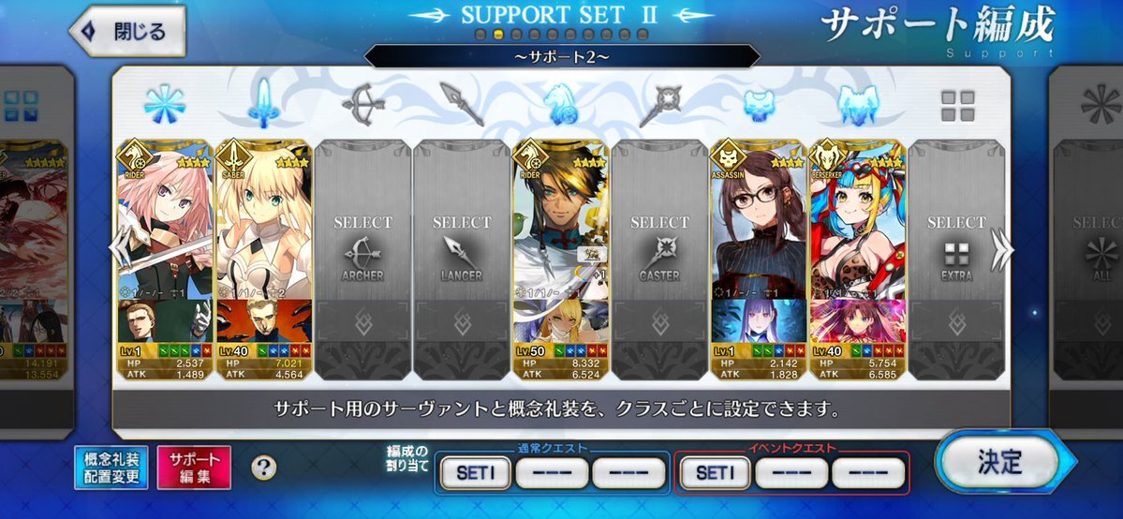The height and width of the screenshot is (519, 1123).
Task: Select the Assassin class skull icon
Action: click(760, 105)
